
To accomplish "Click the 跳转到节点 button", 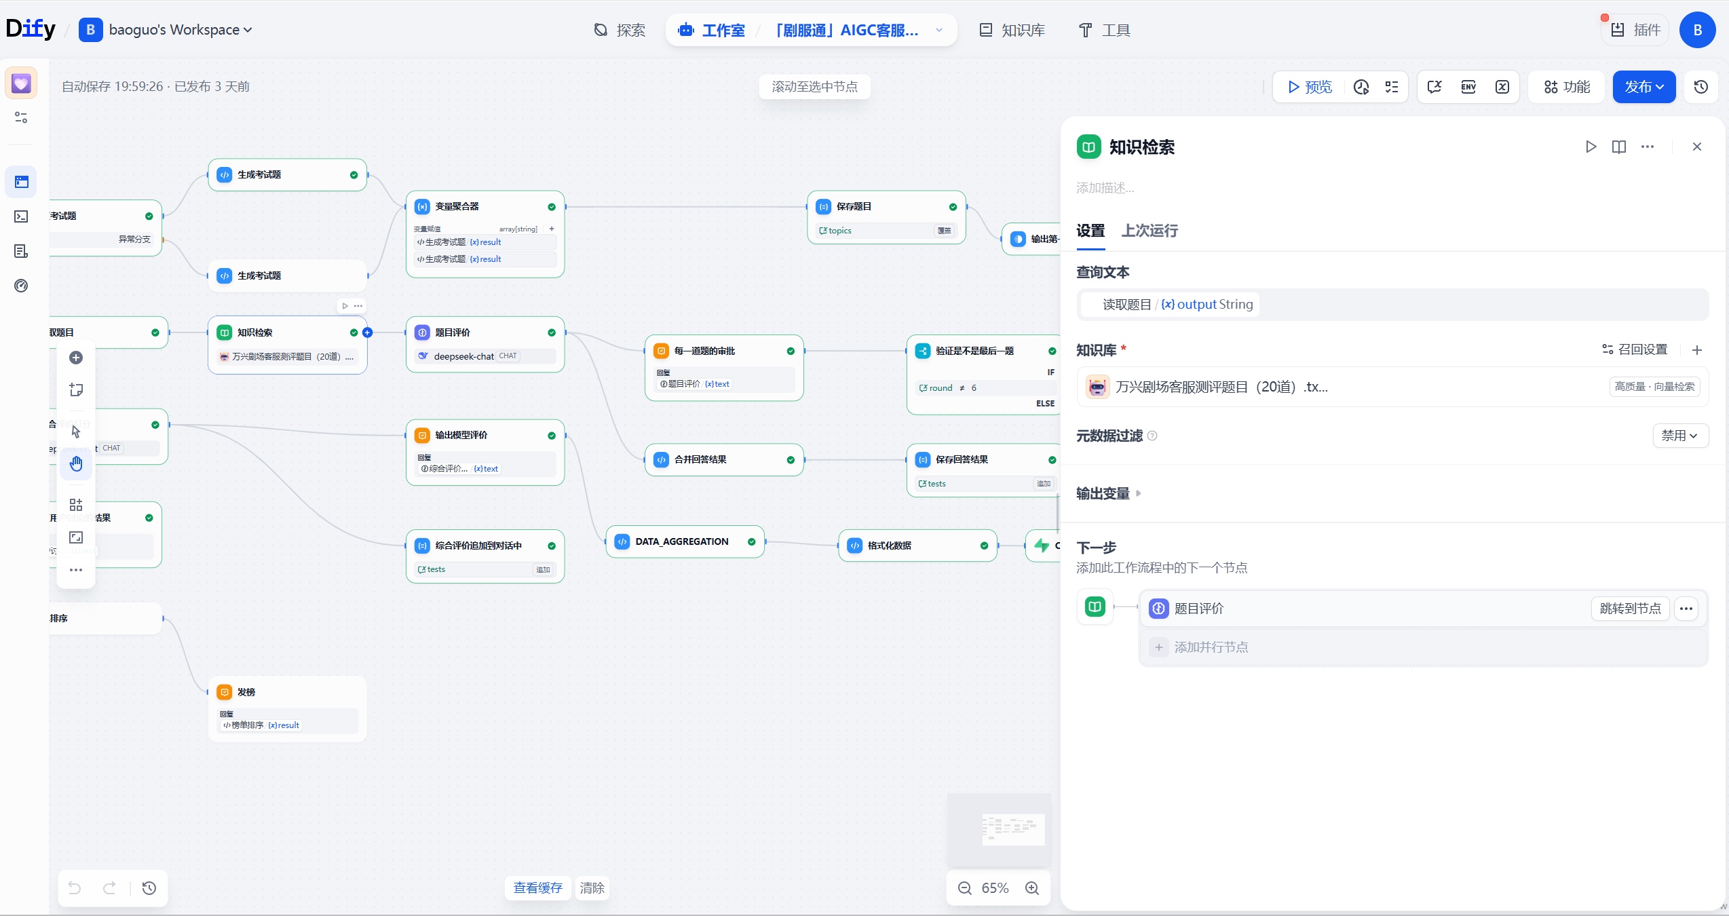I will point(1631,609).
